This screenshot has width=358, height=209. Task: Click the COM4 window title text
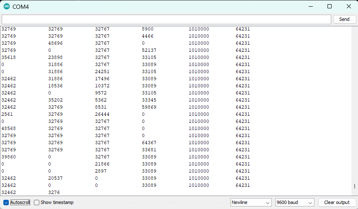point(20,7)
